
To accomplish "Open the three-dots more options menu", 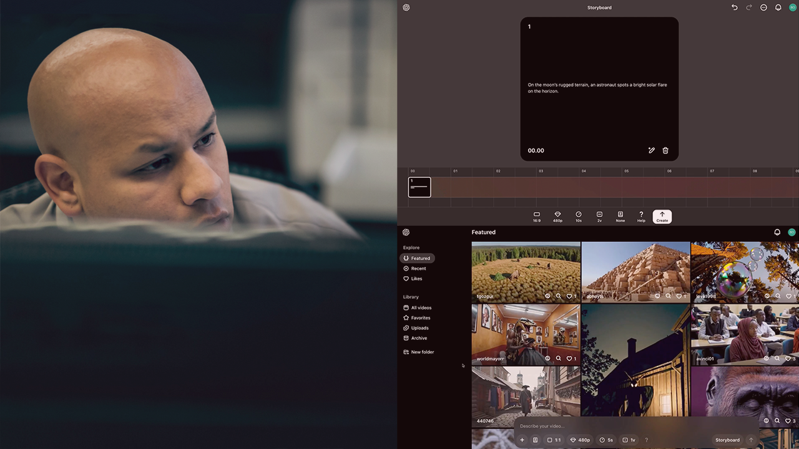I will [763, 7].
